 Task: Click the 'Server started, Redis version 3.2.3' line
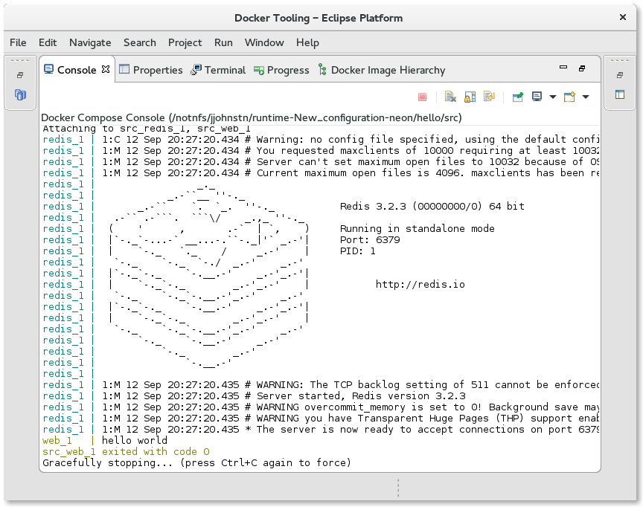pyautogui.click(x=255, y=395)
